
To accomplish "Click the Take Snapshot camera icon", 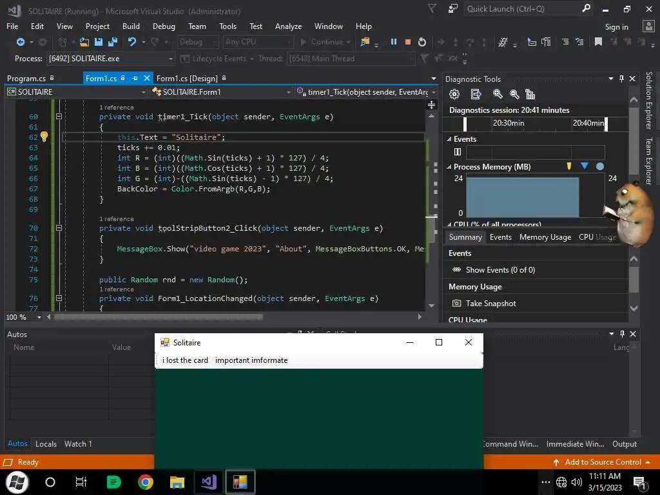I will (x=456, y=304).
